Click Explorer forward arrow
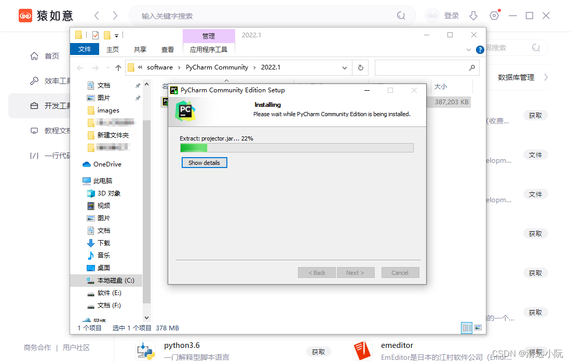Viewport: 571px width, 363px height. pyautogui.click(x=96, y=67)
